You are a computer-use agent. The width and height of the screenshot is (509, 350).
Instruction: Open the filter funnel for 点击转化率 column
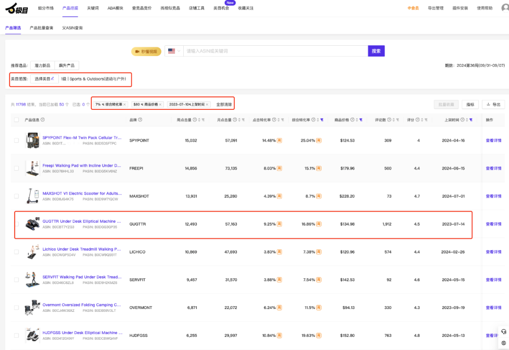[282, 120]
